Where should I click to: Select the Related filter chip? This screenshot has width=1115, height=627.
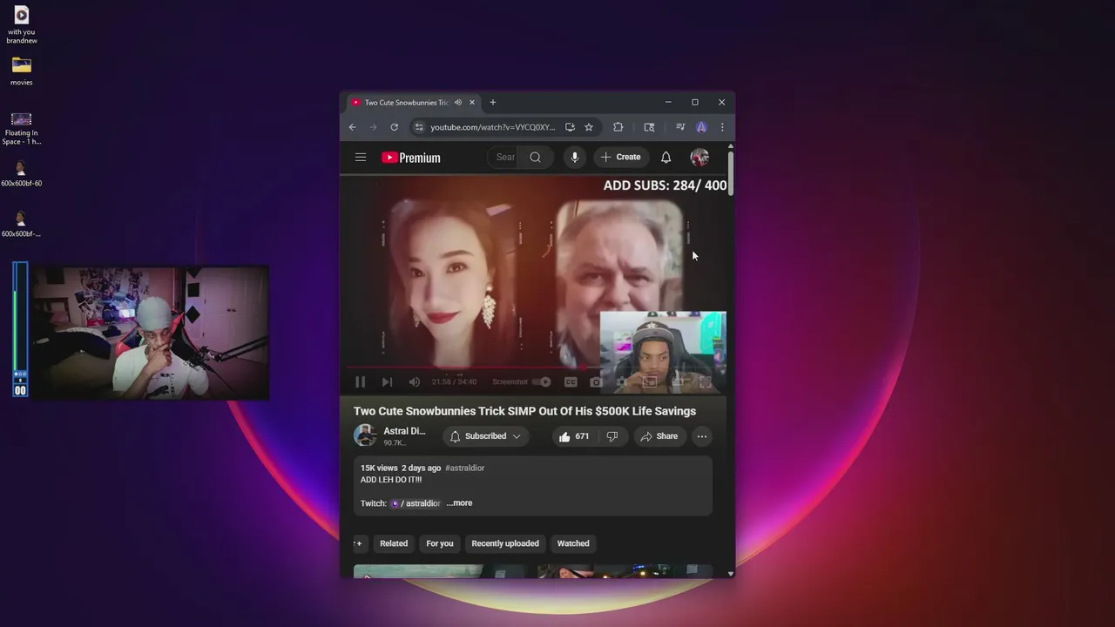[394, 543]
